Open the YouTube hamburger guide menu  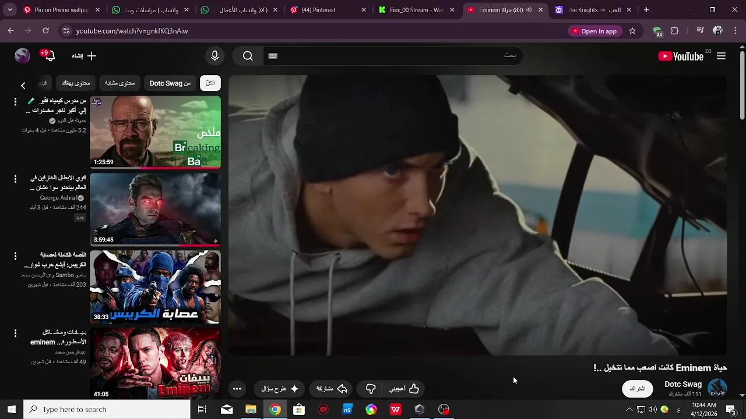(721, 56)
